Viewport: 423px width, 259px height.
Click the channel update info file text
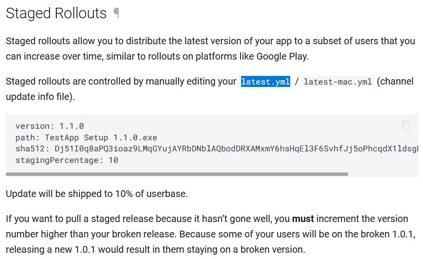[x=210, y=89]
